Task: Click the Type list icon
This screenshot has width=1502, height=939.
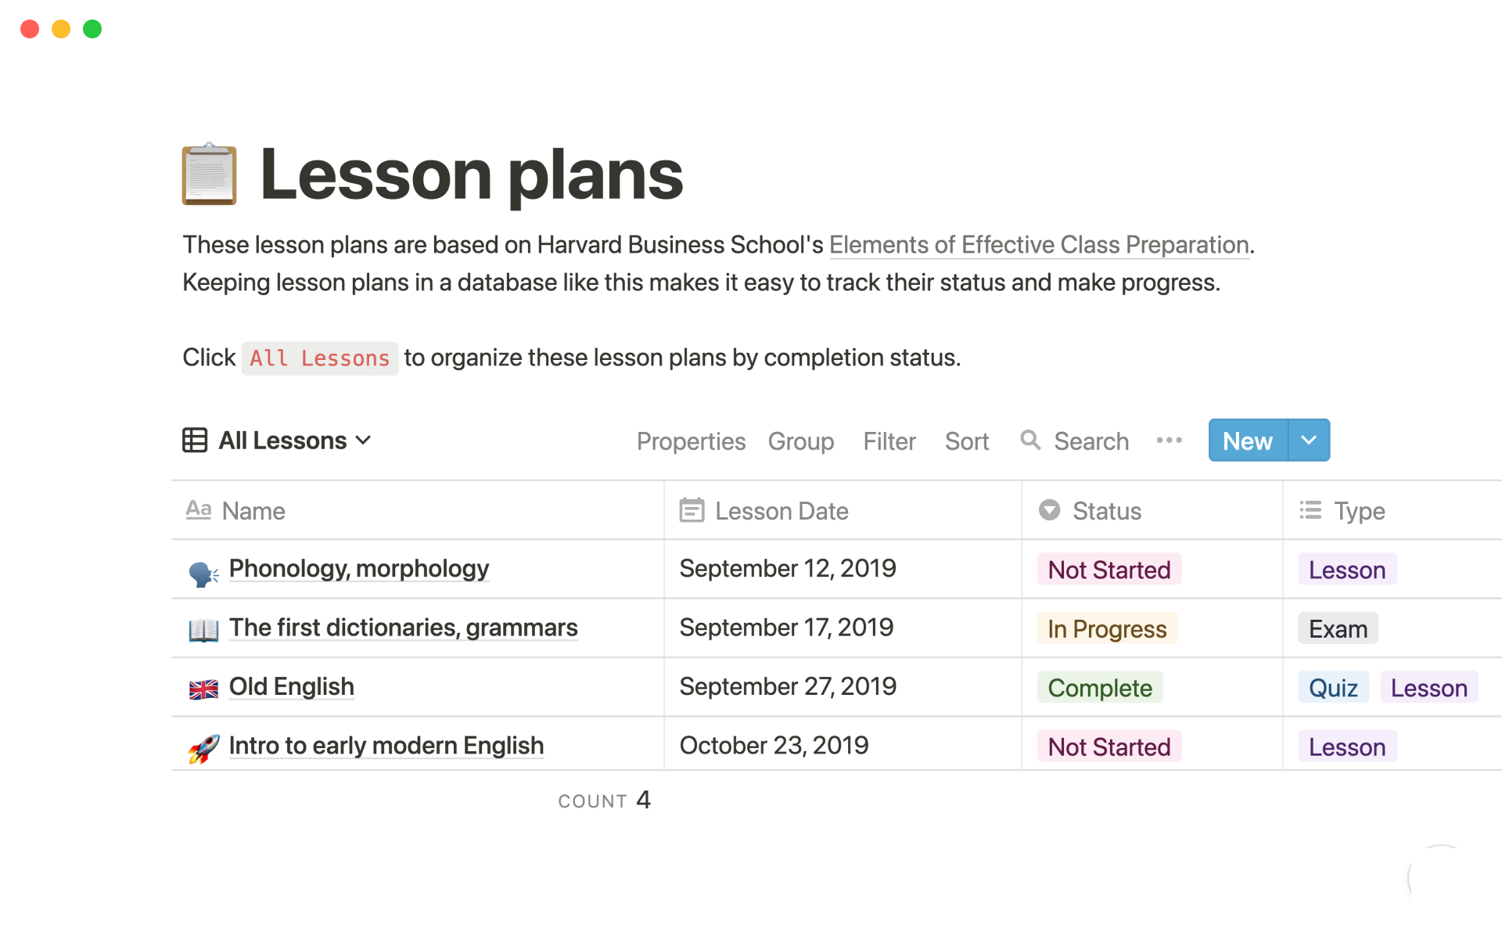Action: coord(1312,509)
